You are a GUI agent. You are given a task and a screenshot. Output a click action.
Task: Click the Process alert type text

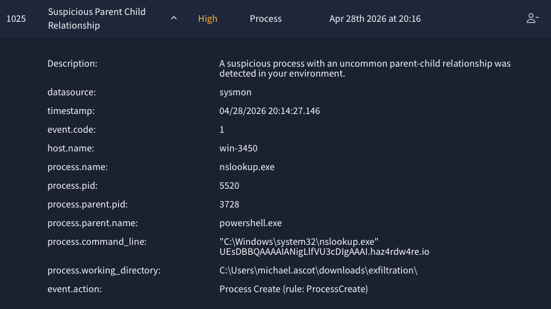(266, 19)
